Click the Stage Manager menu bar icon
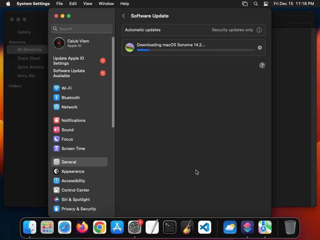 coord(245,4)
